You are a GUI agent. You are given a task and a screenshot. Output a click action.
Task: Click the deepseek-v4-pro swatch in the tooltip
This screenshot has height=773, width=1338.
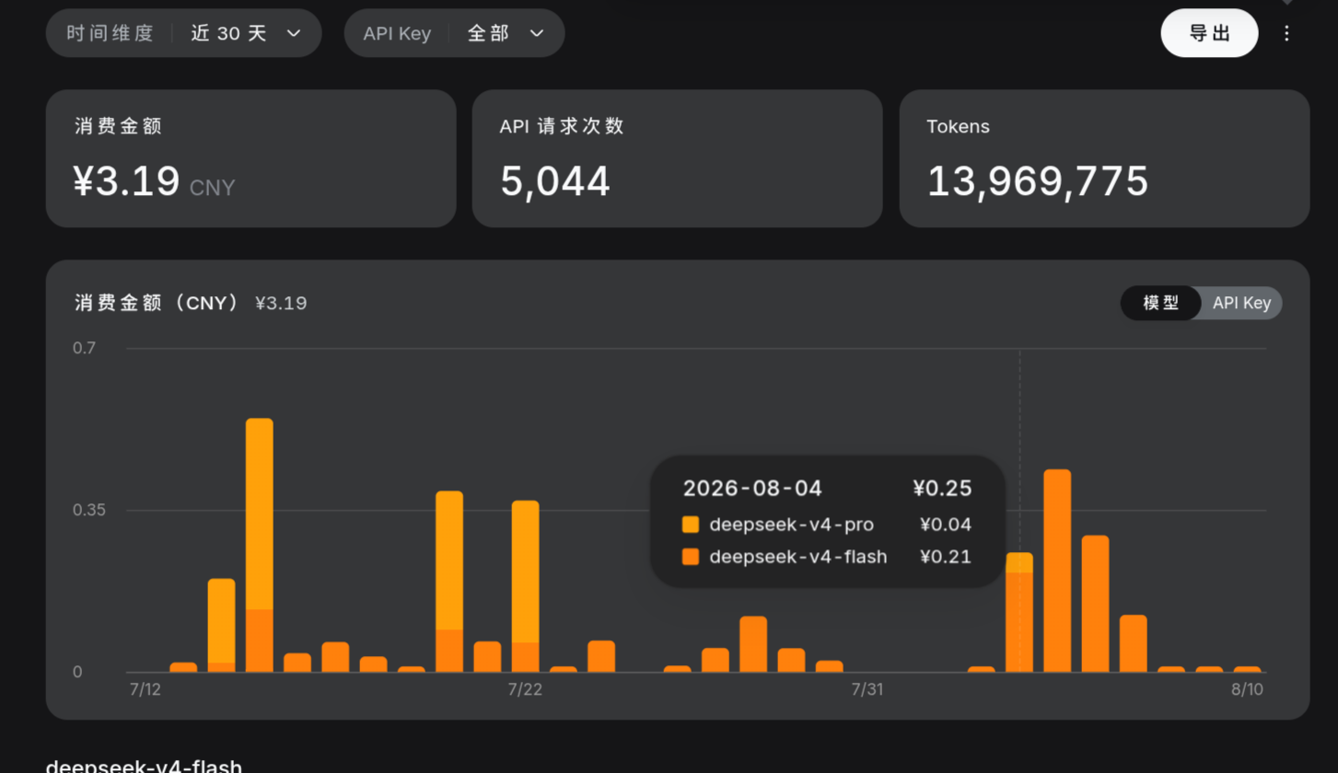691,525
